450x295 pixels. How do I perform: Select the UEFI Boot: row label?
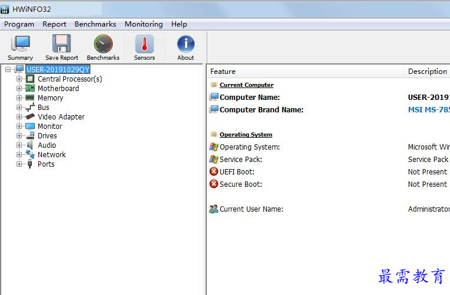click(x=237, y=172)
